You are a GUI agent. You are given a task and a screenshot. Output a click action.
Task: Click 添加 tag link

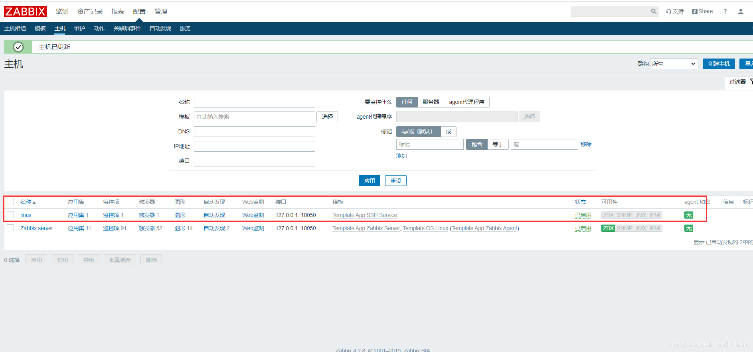point(402,155)
